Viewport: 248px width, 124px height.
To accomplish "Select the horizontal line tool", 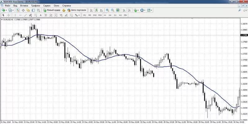I will tap(20, 15).
